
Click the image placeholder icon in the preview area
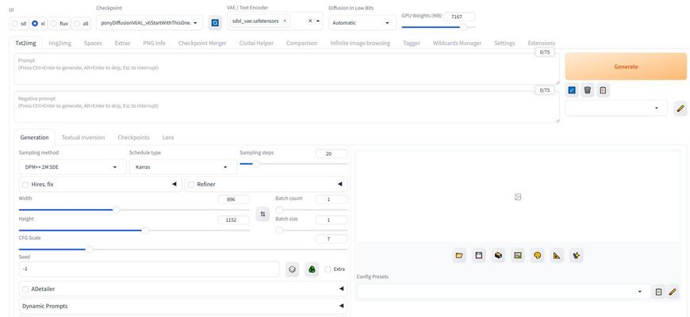(517, 197)
